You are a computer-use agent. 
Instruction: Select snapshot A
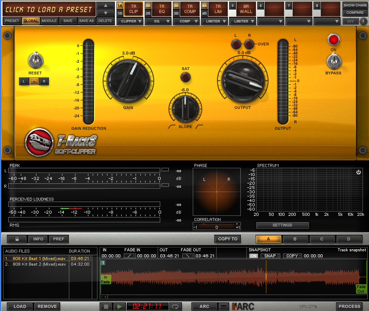coord(269,239)
